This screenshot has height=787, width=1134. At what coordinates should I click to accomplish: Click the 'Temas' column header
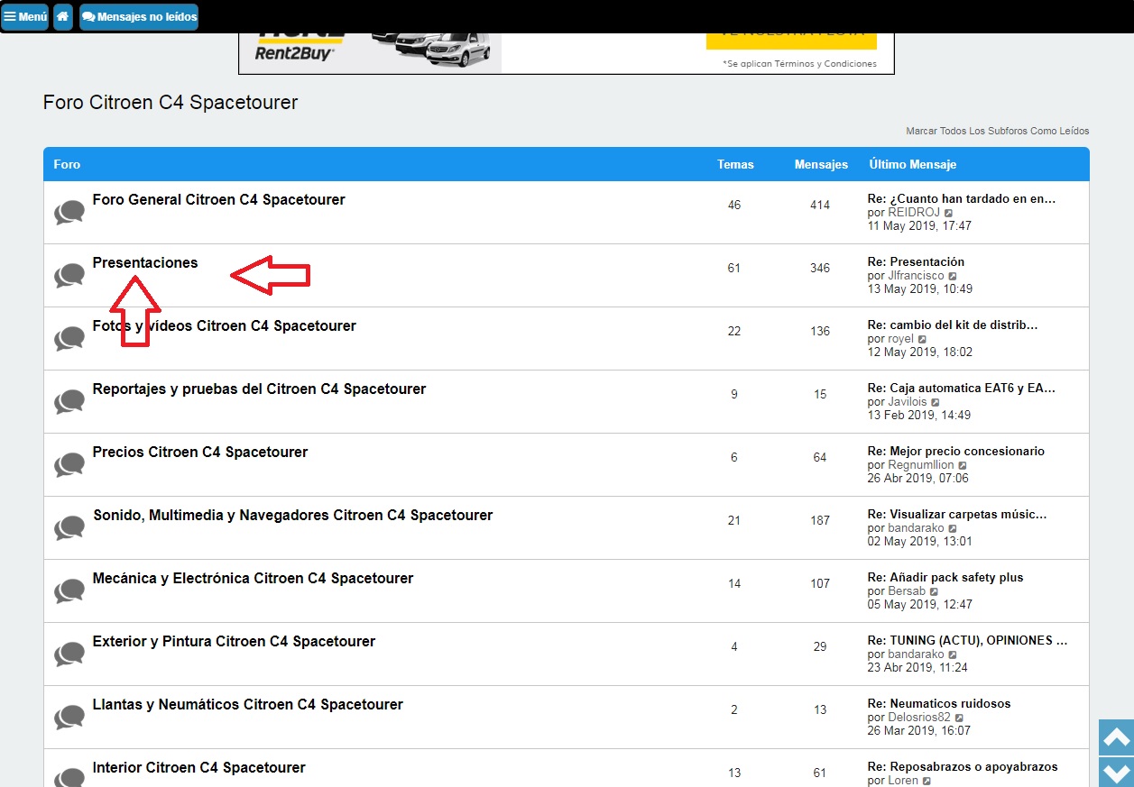click(x=735, y=164)
